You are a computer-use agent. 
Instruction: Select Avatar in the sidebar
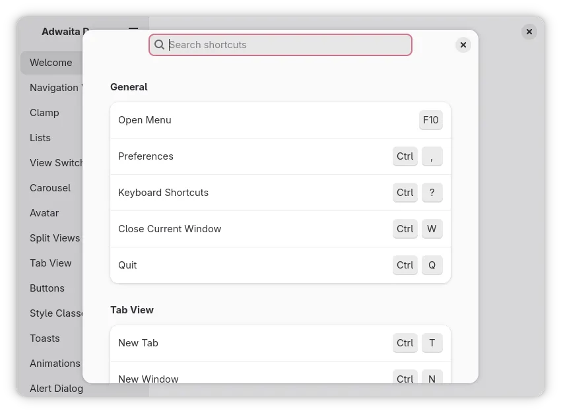pyautogui.click(x=44, y=213)
